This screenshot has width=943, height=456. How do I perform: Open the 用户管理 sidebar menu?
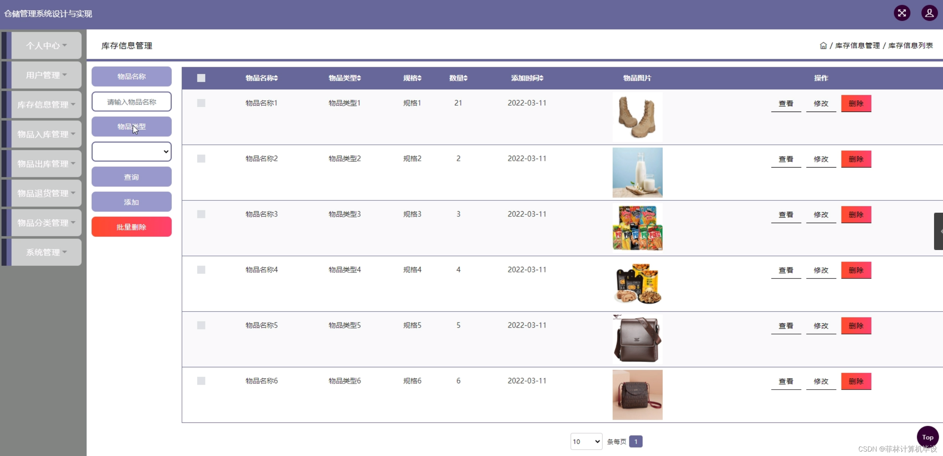tap(46, 75)
